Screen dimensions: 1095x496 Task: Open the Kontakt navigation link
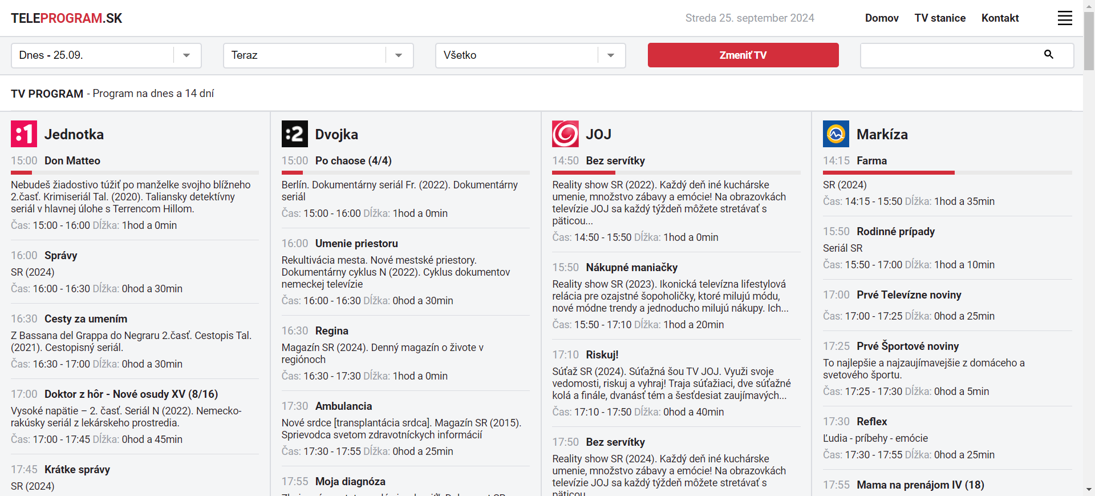tap(1000, 18)
